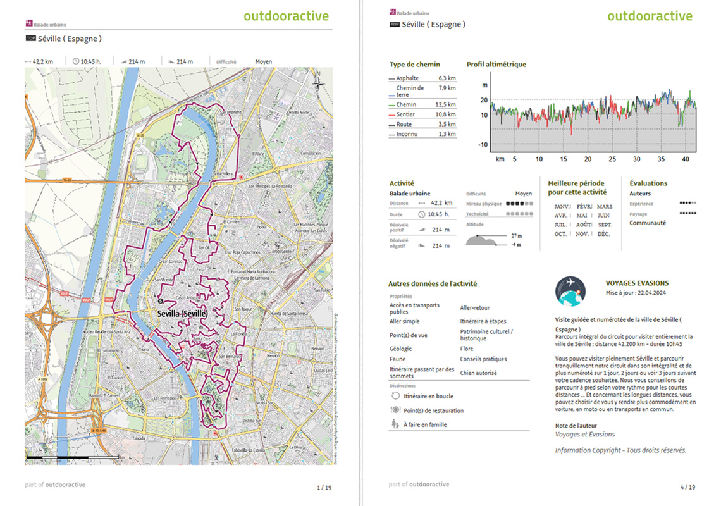Image resolution: width=721 pixels, height=506 pixels.
Task: Click 'part of outdooractive' footer on page 4
Action: point(419,484)
